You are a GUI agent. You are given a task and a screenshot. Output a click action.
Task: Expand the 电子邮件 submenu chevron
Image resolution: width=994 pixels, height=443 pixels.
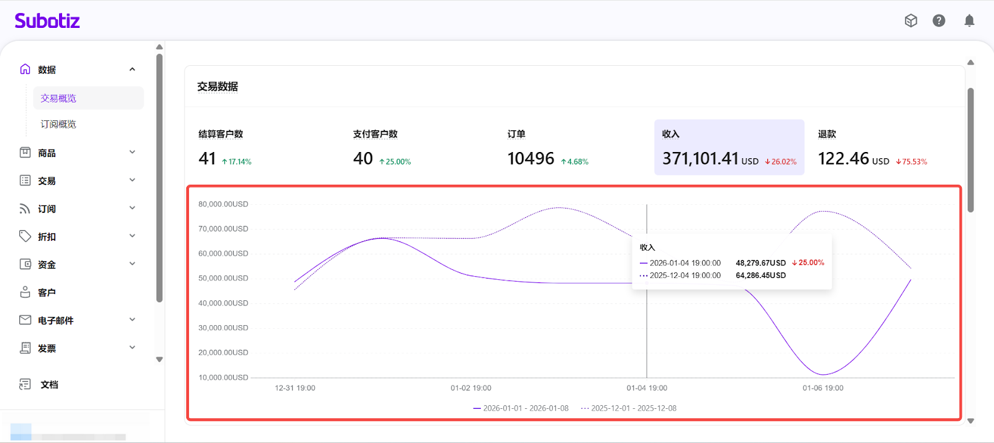[x=132, y=320]
